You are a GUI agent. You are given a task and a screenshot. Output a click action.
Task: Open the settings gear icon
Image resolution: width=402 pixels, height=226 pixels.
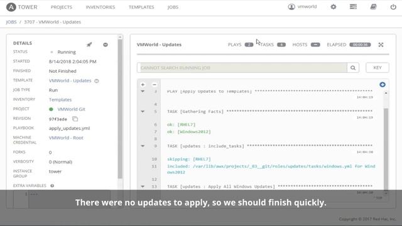point(334,7)
